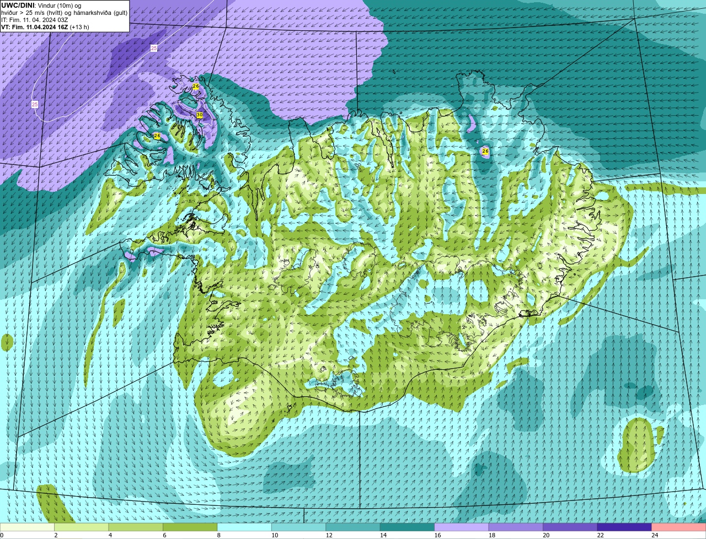706x539 pixels.
Task: Click the yellow-green 2–4 m/s legend swatch
Action: (82, 527)
